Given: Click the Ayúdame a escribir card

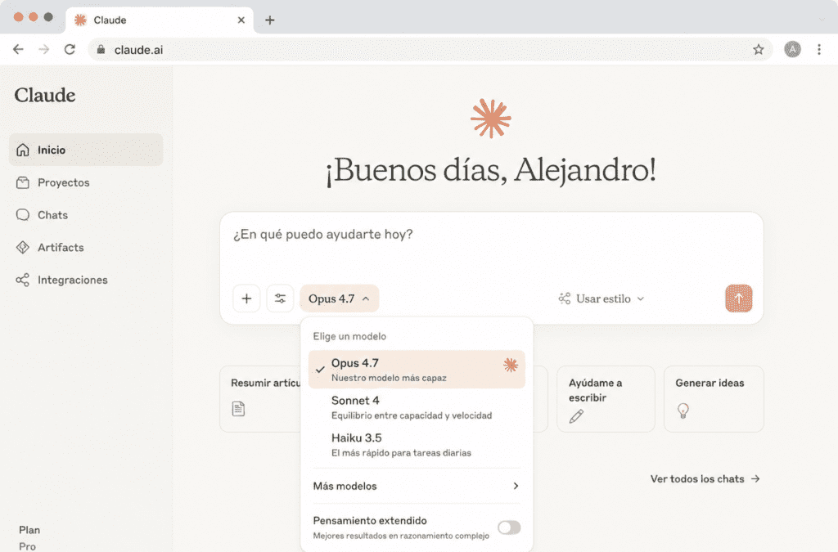Looking at the screenshot, I should 606,399.
